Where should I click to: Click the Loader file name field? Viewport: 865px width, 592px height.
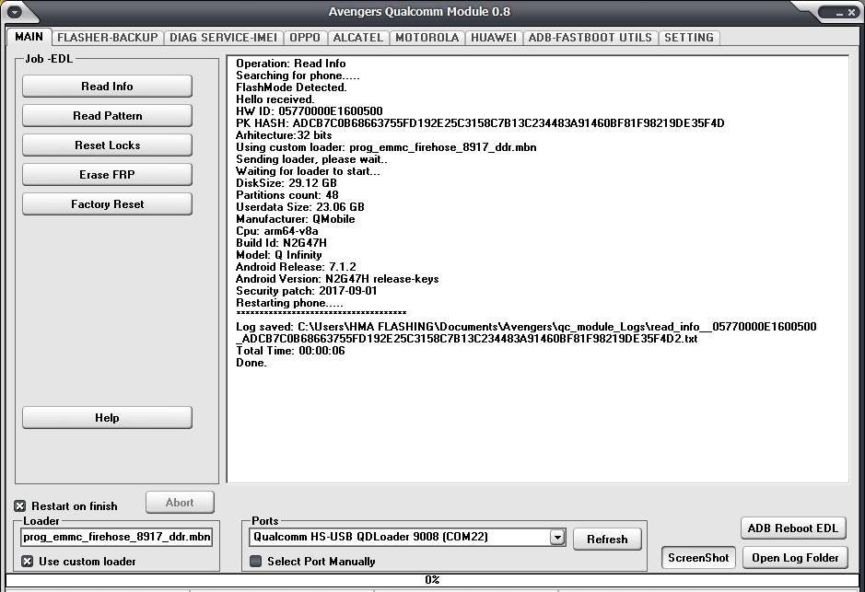(x=116, y=537)
